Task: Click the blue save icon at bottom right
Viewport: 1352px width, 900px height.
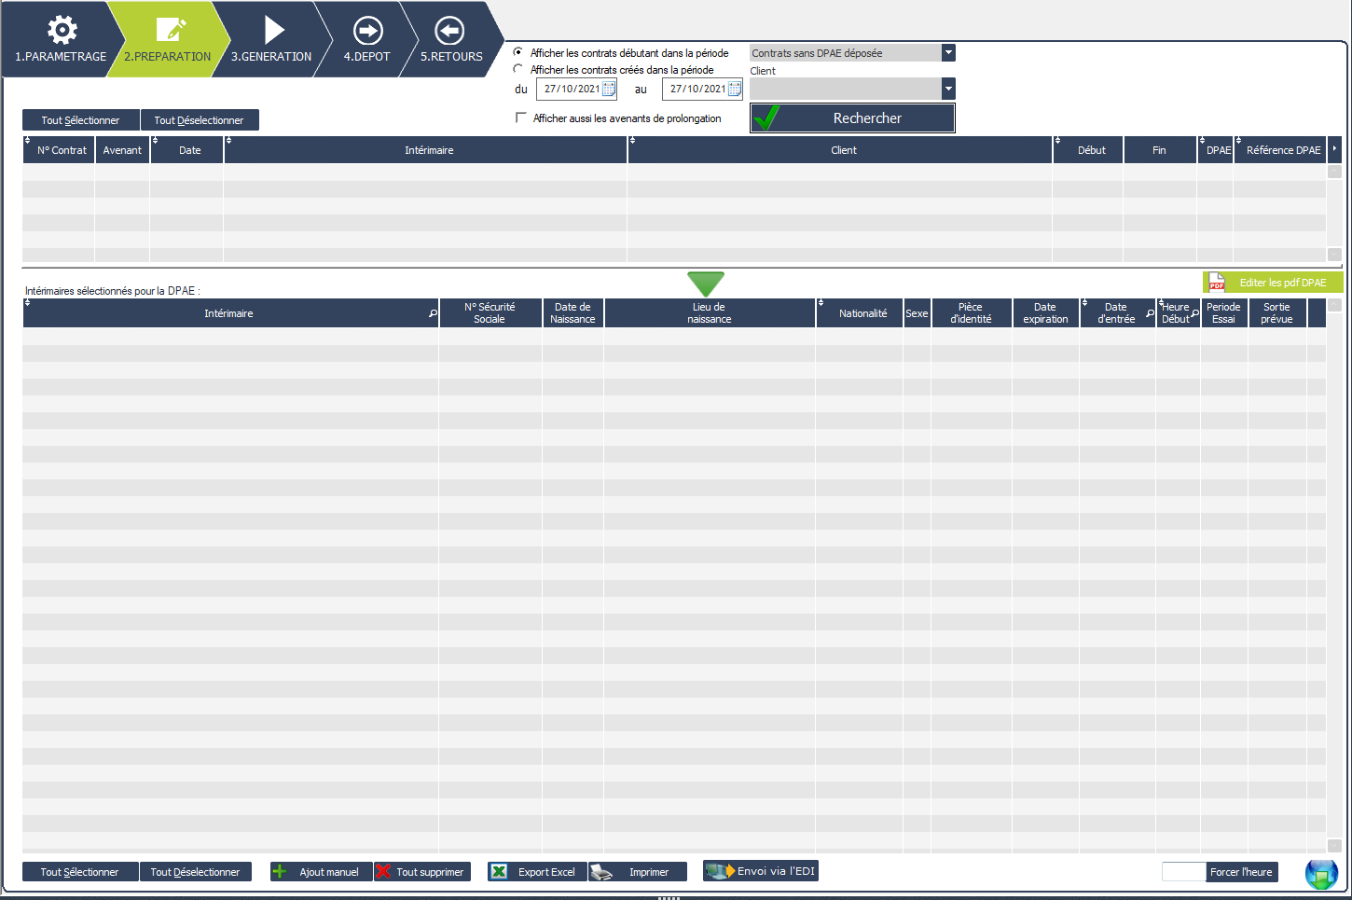Action: point(1321,874)
